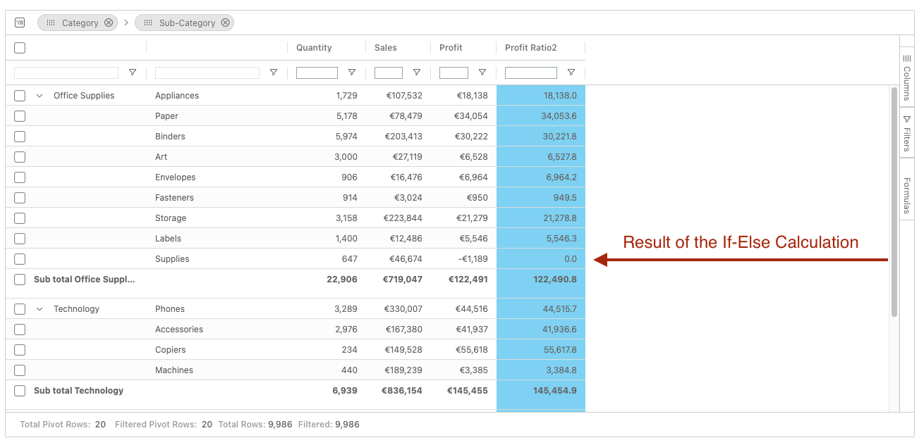
Task: Collapse the Technology group
Action: pos(39,309)
